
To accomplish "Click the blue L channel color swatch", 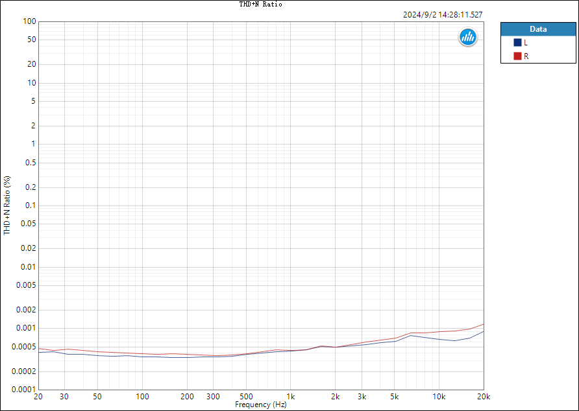I will pyautogui.click(x=517, y=42).
